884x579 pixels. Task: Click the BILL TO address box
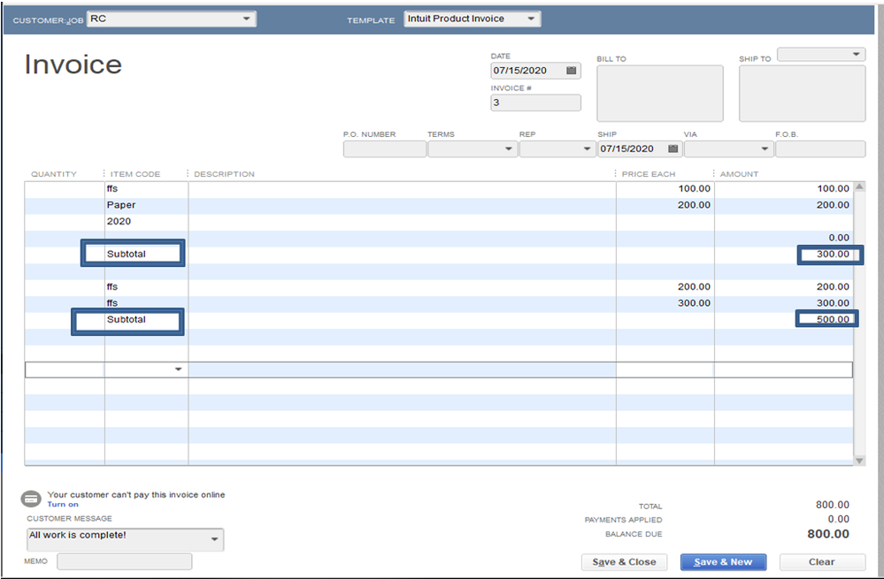[659, 93]
